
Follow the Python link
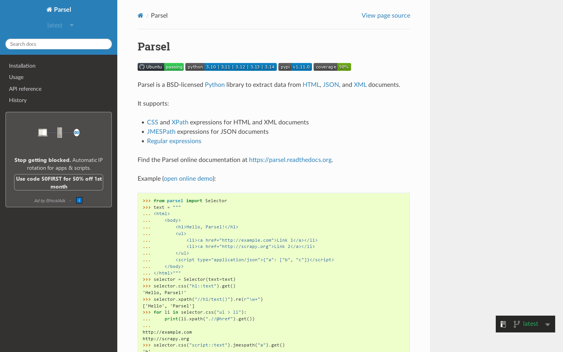tap(215, 84)
